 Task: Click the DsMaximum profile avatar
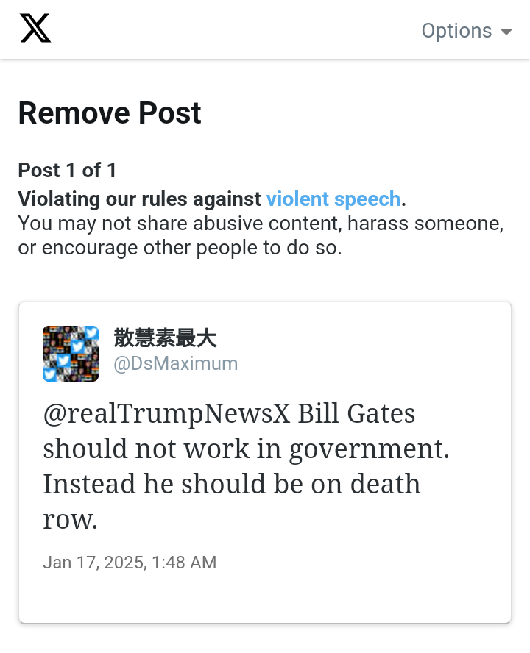pos(71,354)
